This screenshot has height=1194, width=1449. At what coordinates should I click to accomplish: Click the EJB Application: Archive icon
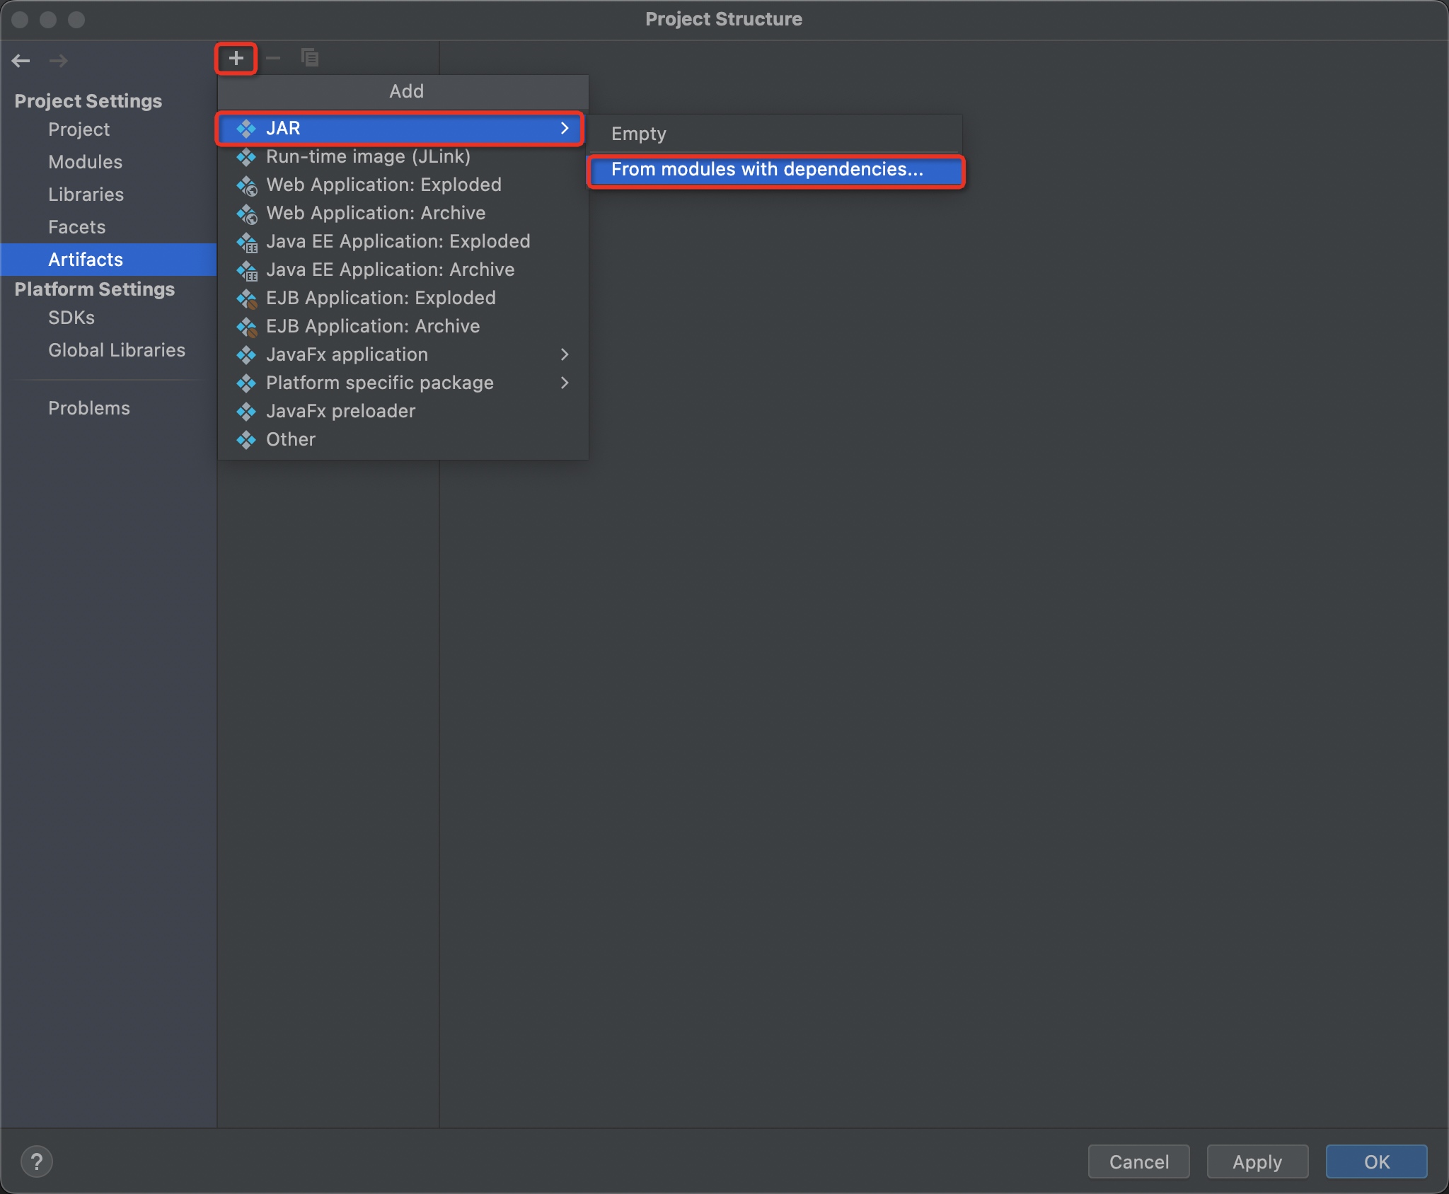[247, 327]
